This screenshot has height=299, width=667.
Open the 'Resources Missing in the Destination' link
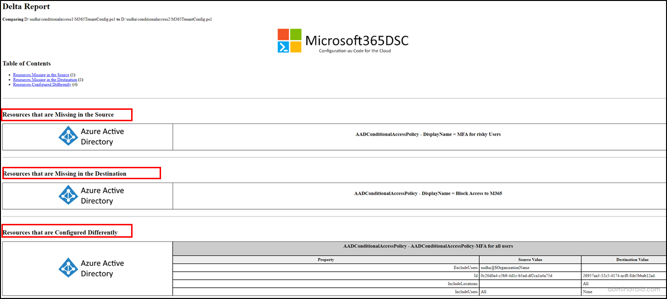44,79
